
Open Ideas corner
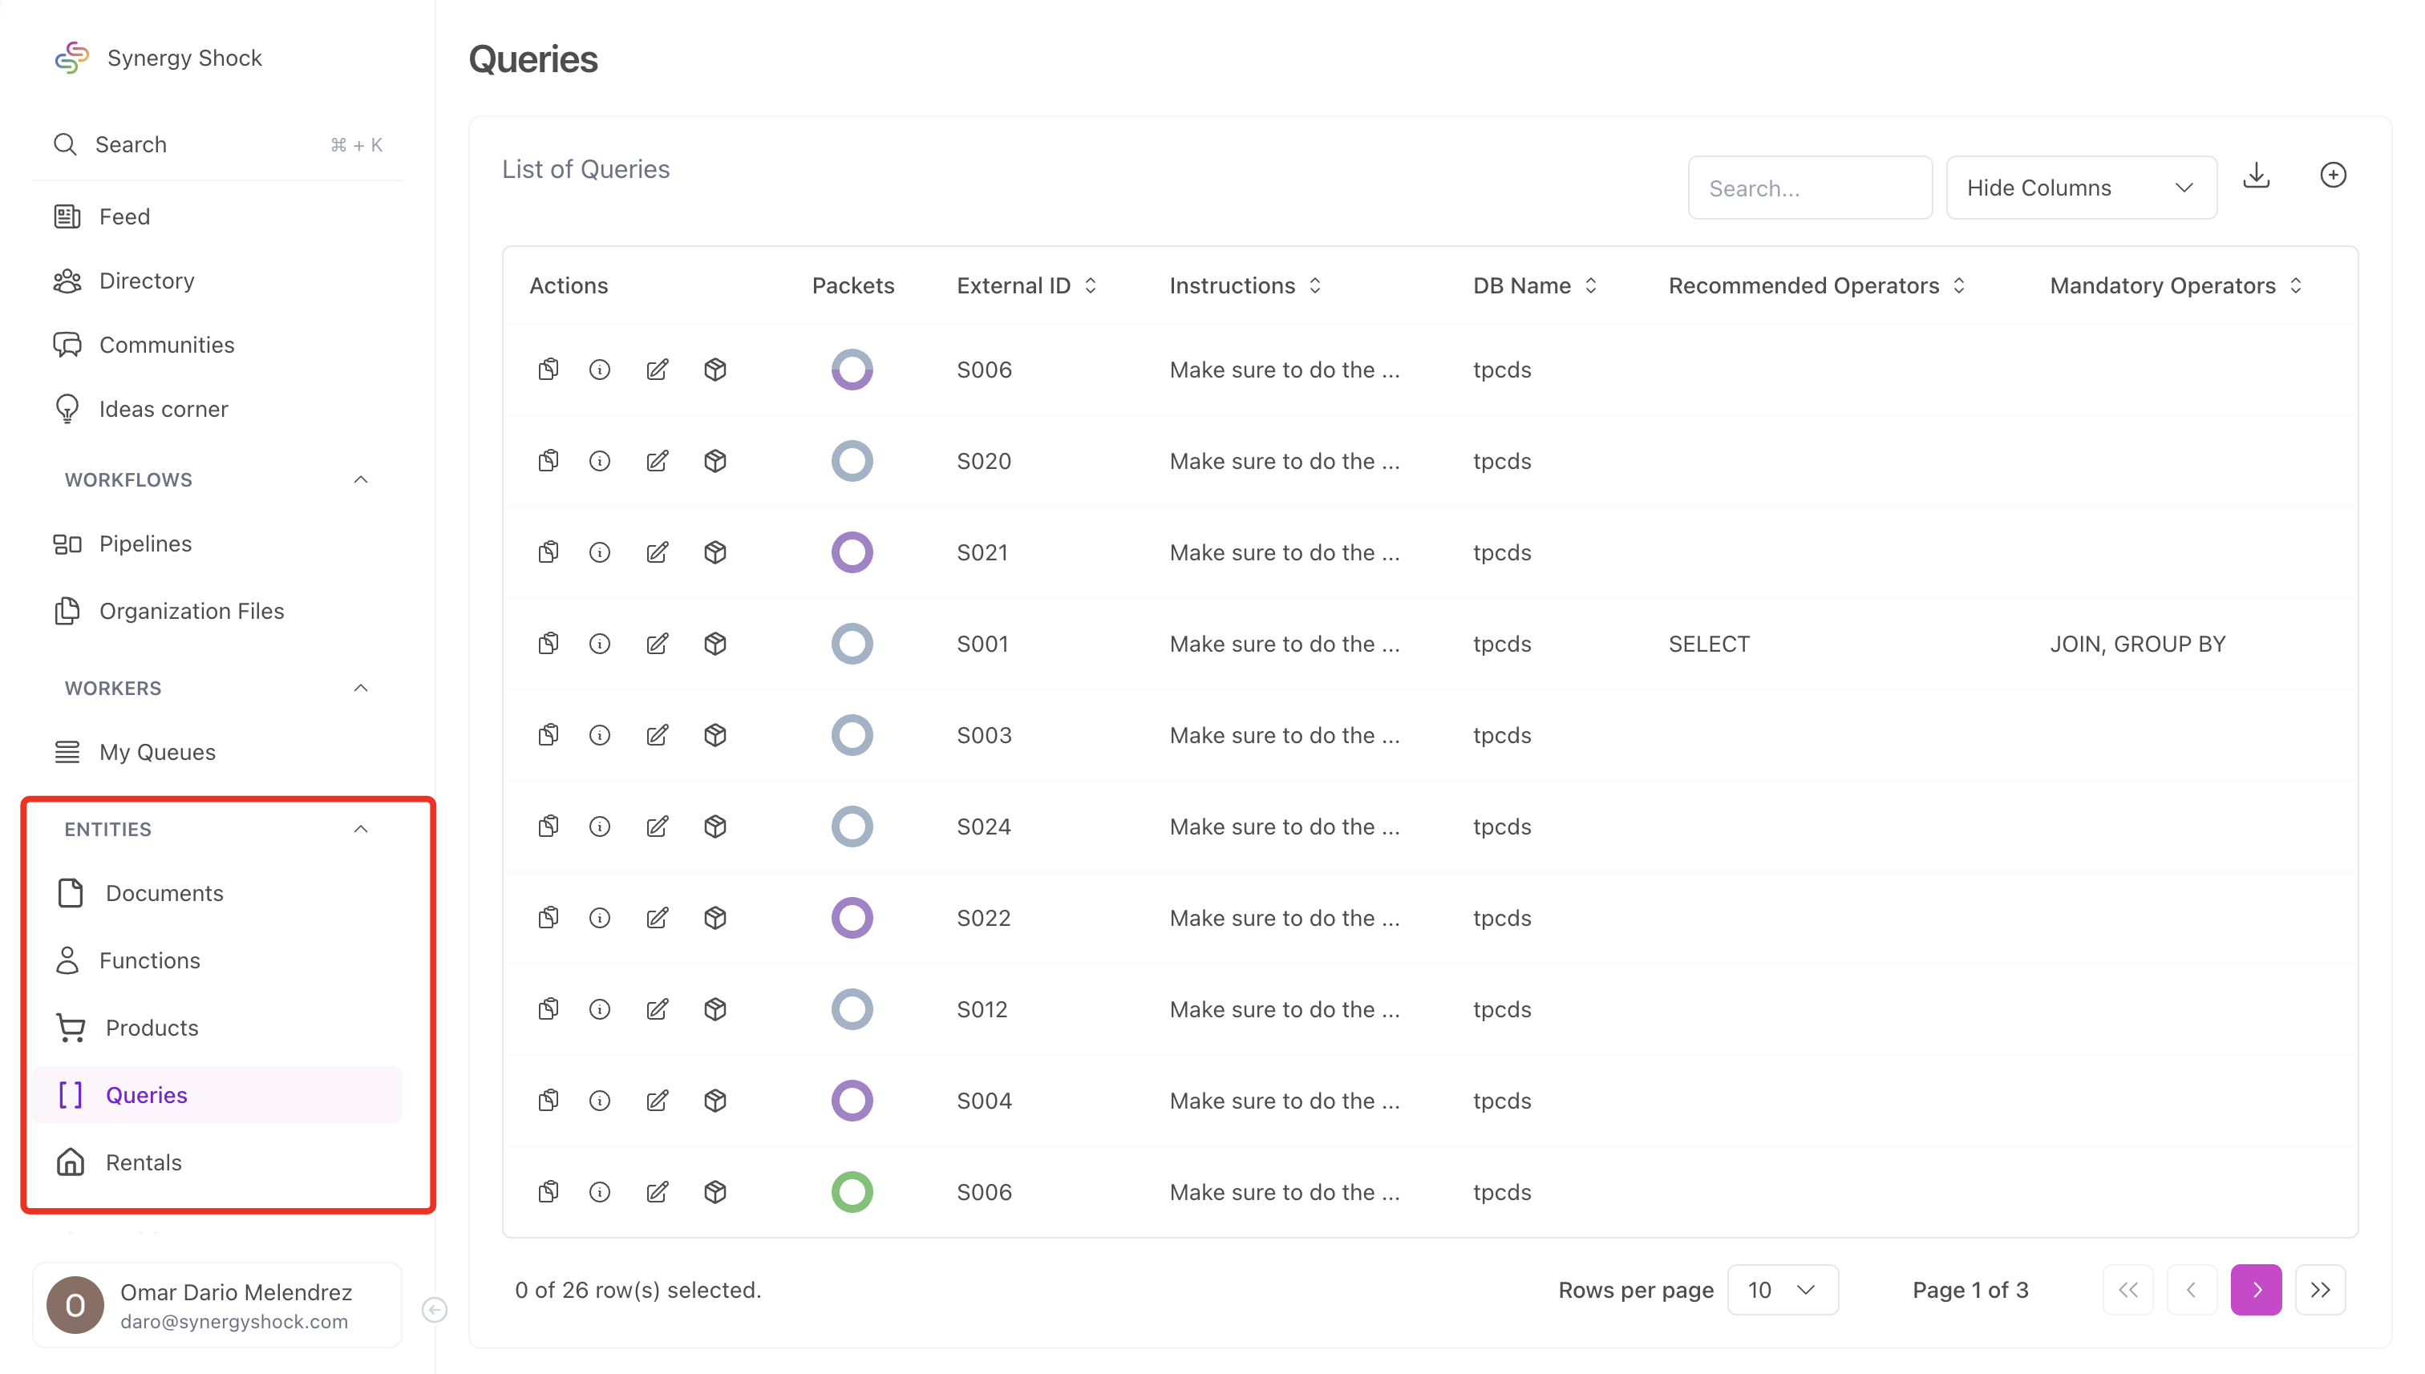(x=217, y=409)
